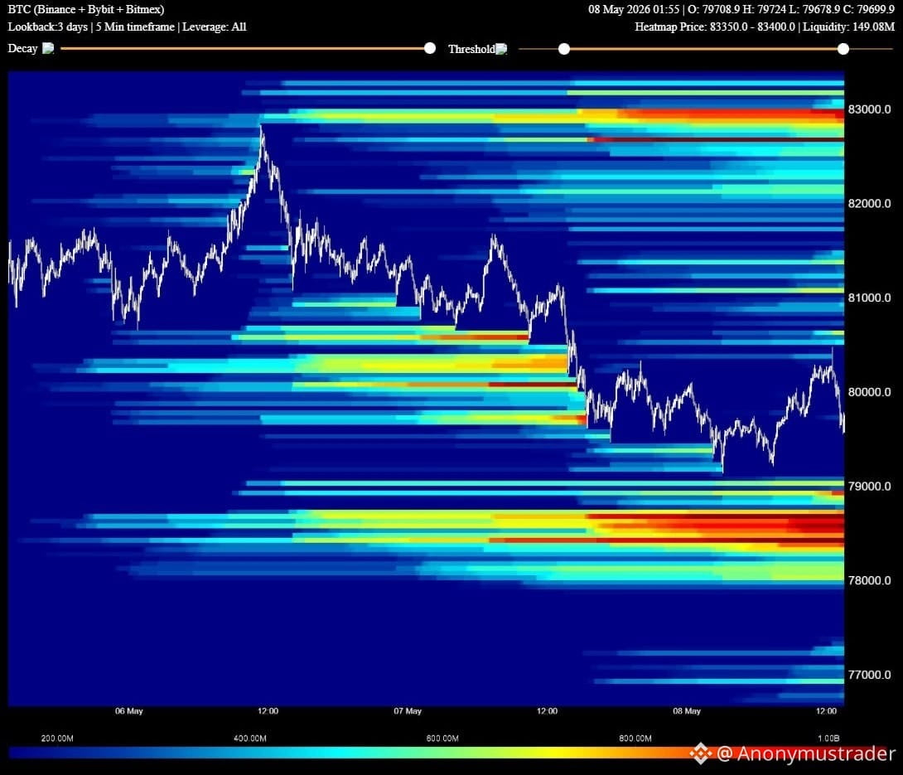The image size is (903, 775).
Task: Click the 1.00B legend label
Action: click(x=828, y=739)
